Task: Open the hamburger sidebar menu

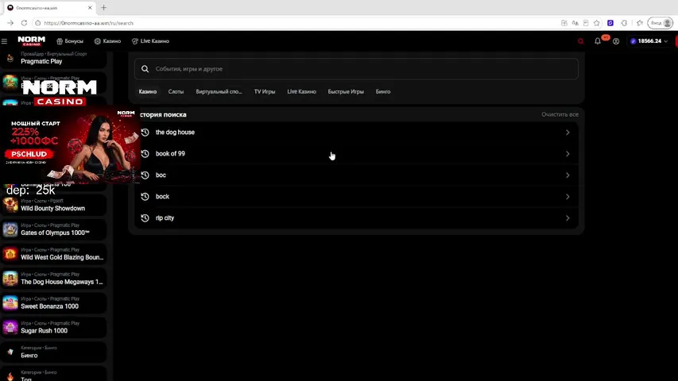Action: pos(4,41)
